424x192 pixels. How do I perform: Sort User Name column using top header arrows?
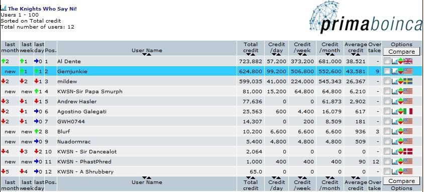147,55
